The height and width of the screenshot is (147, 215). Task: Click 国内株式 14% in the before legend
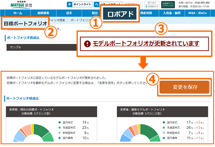coord(73,122)
